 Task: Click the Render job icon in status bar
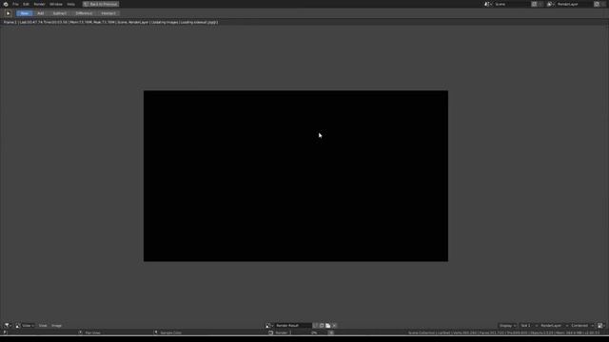tap(270, 332)
